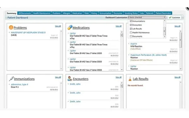189x118 pixels.
Task: Click View All in Immunizations panel
Action: (x=58, y=77)
